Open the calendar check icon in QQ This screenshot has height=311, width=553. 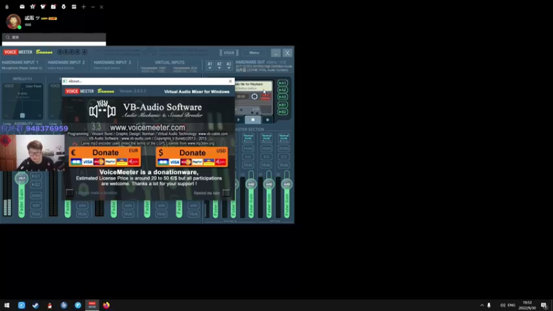click(53, 7)
